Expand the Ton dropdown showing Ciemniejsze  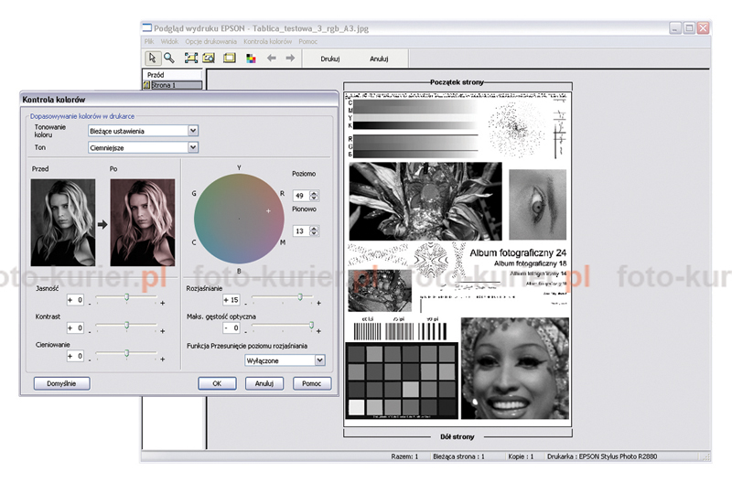pyautogui.click(x=192, y=146)
